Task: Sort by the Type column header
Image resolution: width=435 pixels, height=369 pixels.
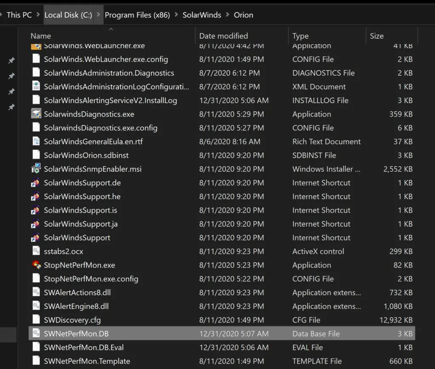Action: (300, 36)
